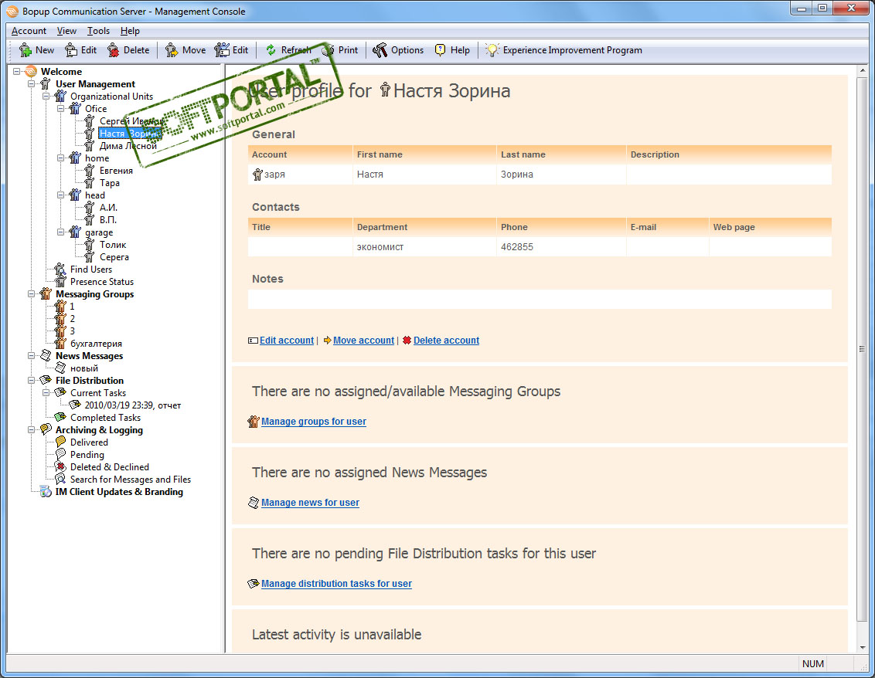Click the first Edit toolbar button
Image resolution: width=875 pixels, height=678 pixels.
81,50
